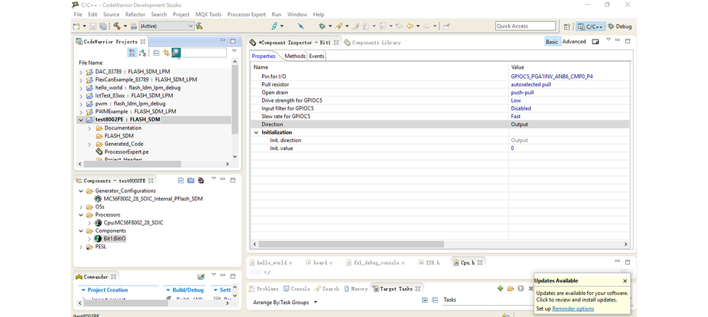Image resolution: width=708 pixels, height=317 pixels.
Task: Open the Active build configuration dropdown
Action: click(167, 26)
